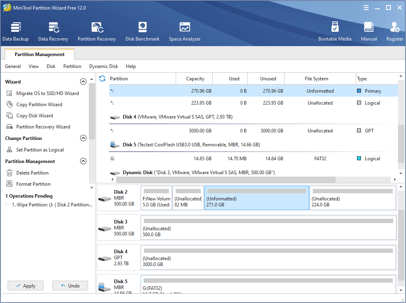Open the Partition menu
Screen dimensions: 406x303
(72, 66)
